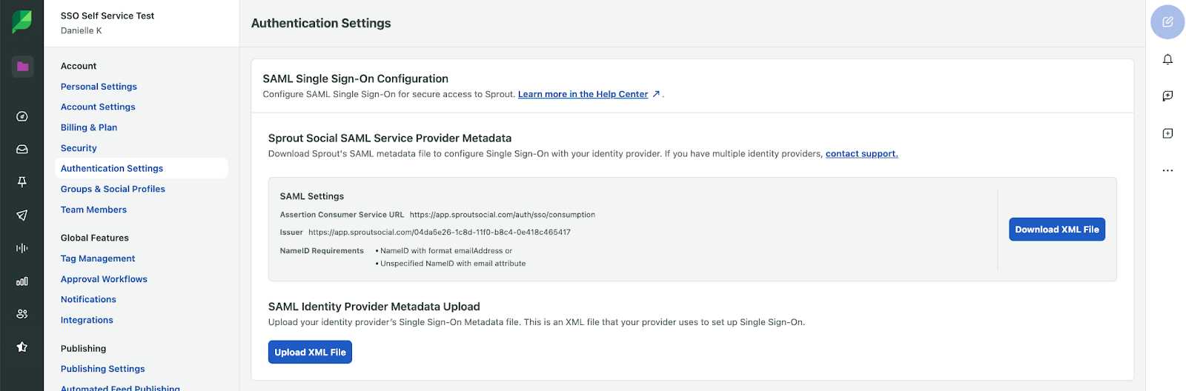
Task: Open the folder icon in left rail
Action: pyautogui.click(x=22, y=67)
